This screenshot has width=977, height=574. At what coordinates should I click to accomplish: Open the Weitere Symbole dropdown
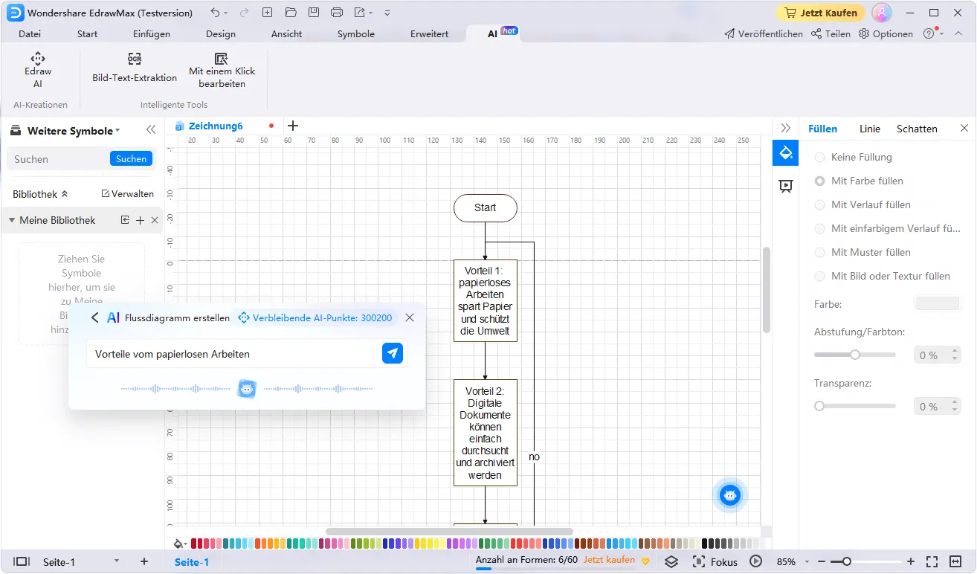tap(116, 130)
